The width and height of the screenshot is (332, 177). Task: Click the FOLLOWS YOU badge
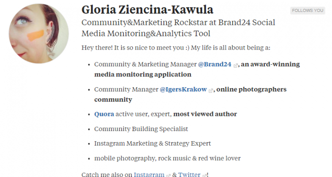point(308,11)
